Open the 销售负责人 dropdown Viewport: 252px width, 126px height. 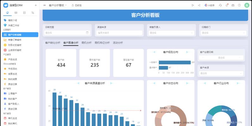pos(171,33)
